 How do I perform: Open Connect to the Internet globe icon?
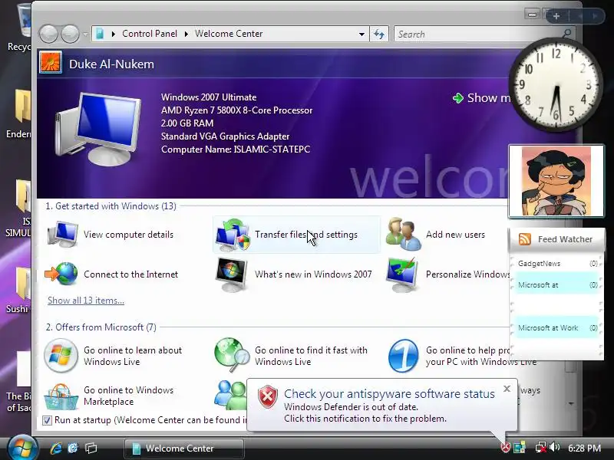(61, 274)
